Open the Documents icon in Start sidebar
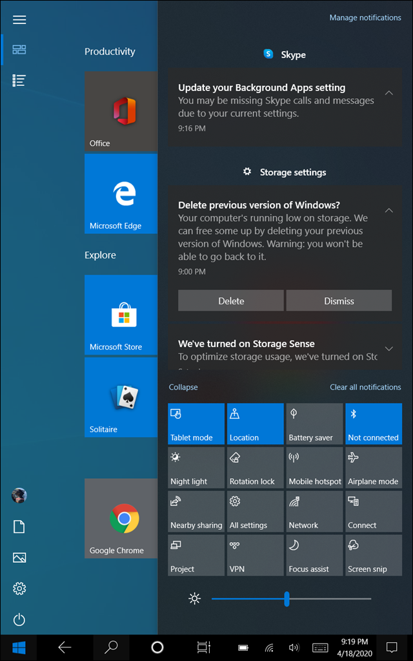Screen dimensions: 413x661 (x=19, y=527)
